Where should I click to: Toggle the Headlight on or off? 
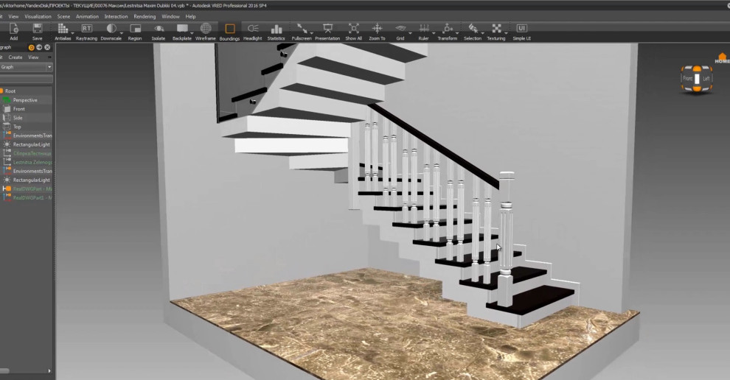[x=252, y=29]
